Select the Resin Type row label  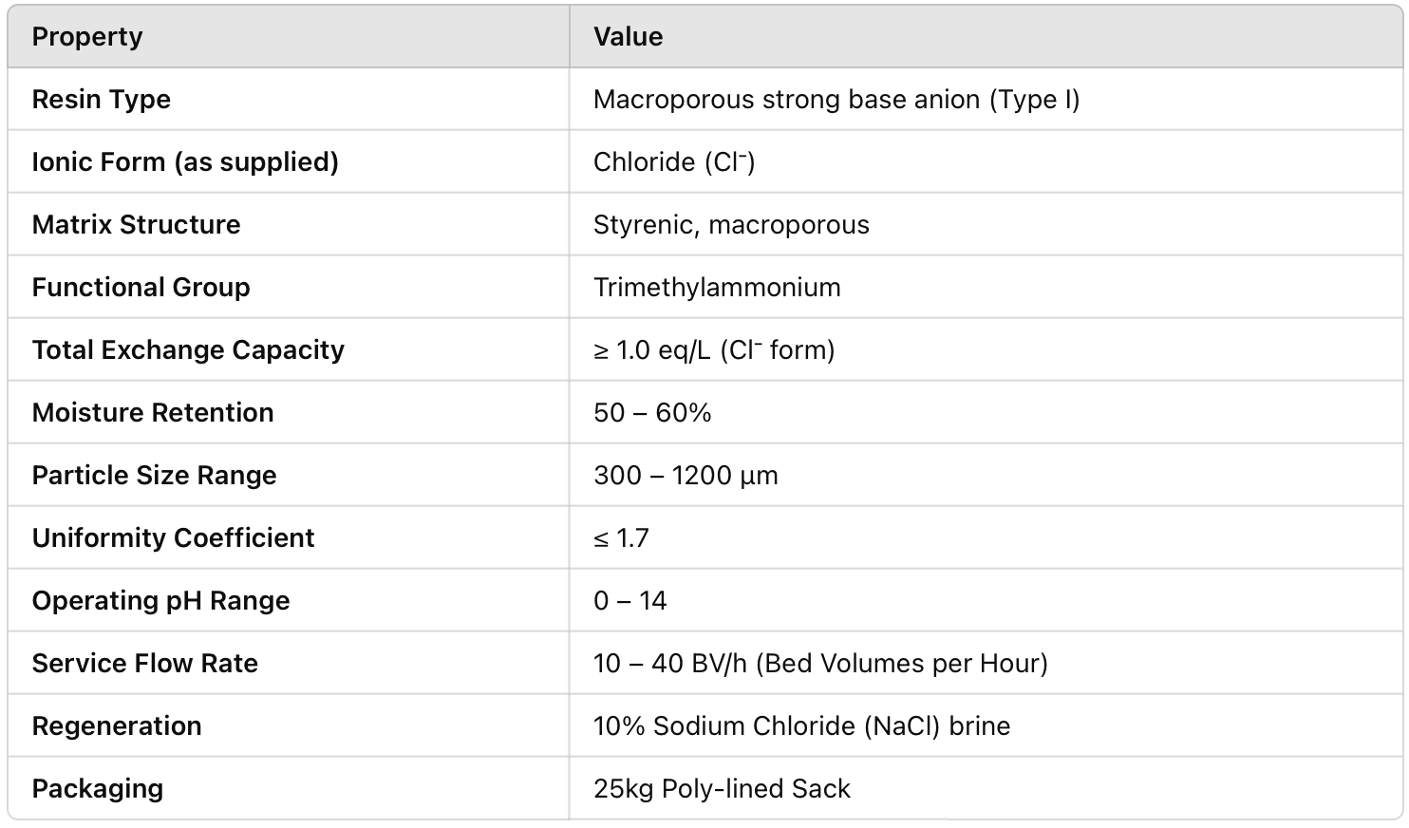pos(102,100)
